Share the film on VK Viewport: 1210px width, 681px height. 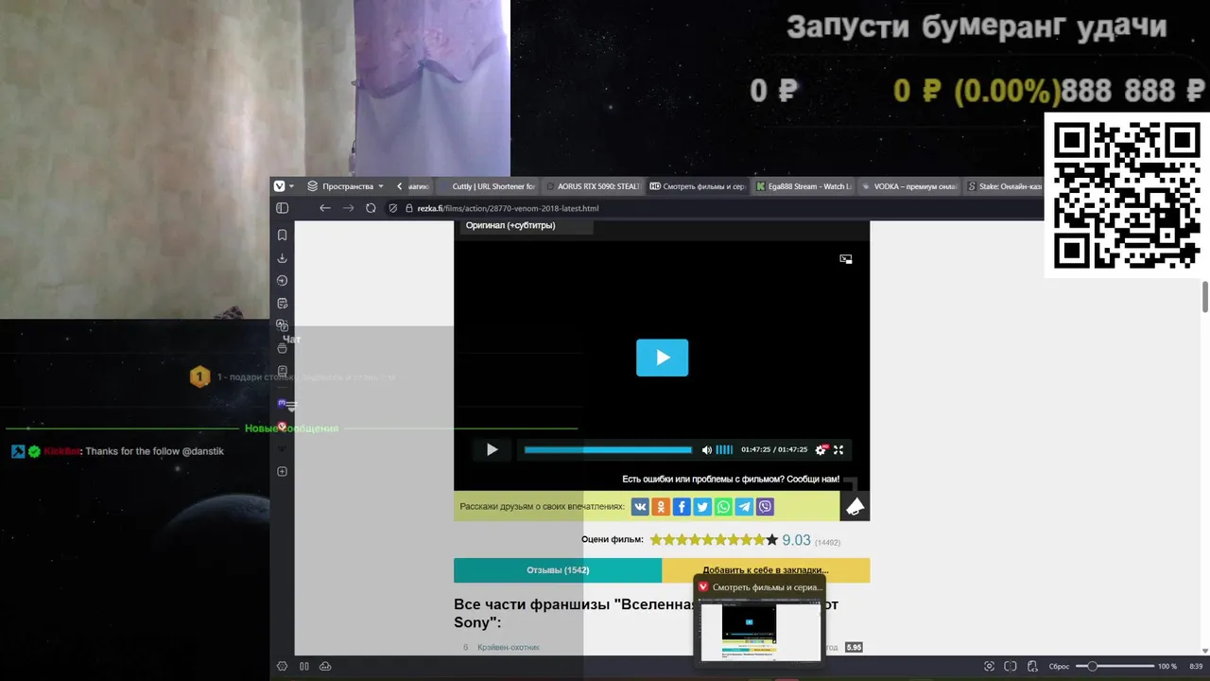click(x=640, y=507)
